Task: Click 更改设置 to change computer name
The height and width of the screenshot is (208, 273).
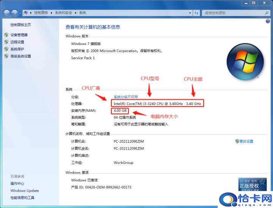Action: pyautogui.click(x=246, y=141)
